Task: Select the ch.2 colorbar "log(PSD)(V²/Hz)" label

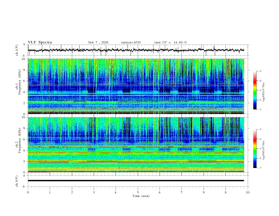Action: [263, 150]
